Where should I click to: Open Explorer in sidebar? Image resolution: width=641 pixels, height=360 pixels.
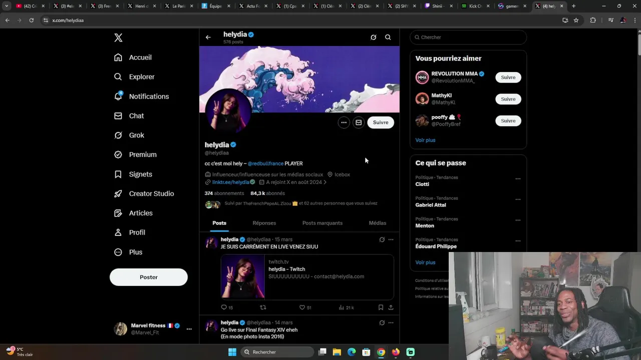coord(134,77)
